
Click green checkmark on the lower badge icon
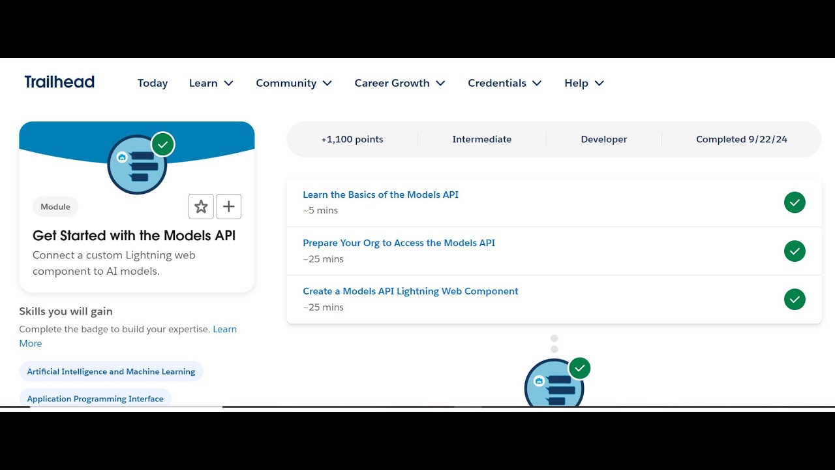(x=580, y=368)
